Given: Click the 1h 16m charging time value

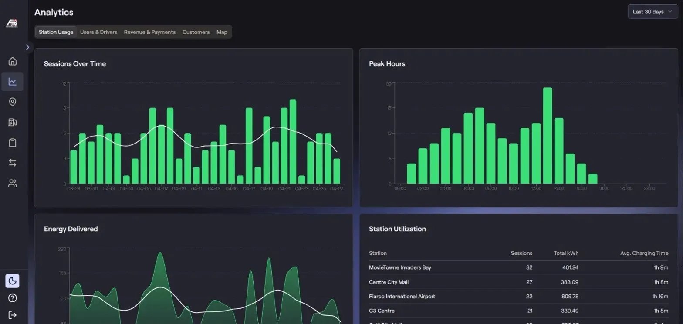Looking at the screenshot, I should [x=660, y=296].
